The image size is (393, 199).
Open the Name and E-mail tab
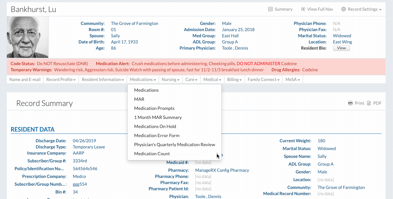coord(25,80)
